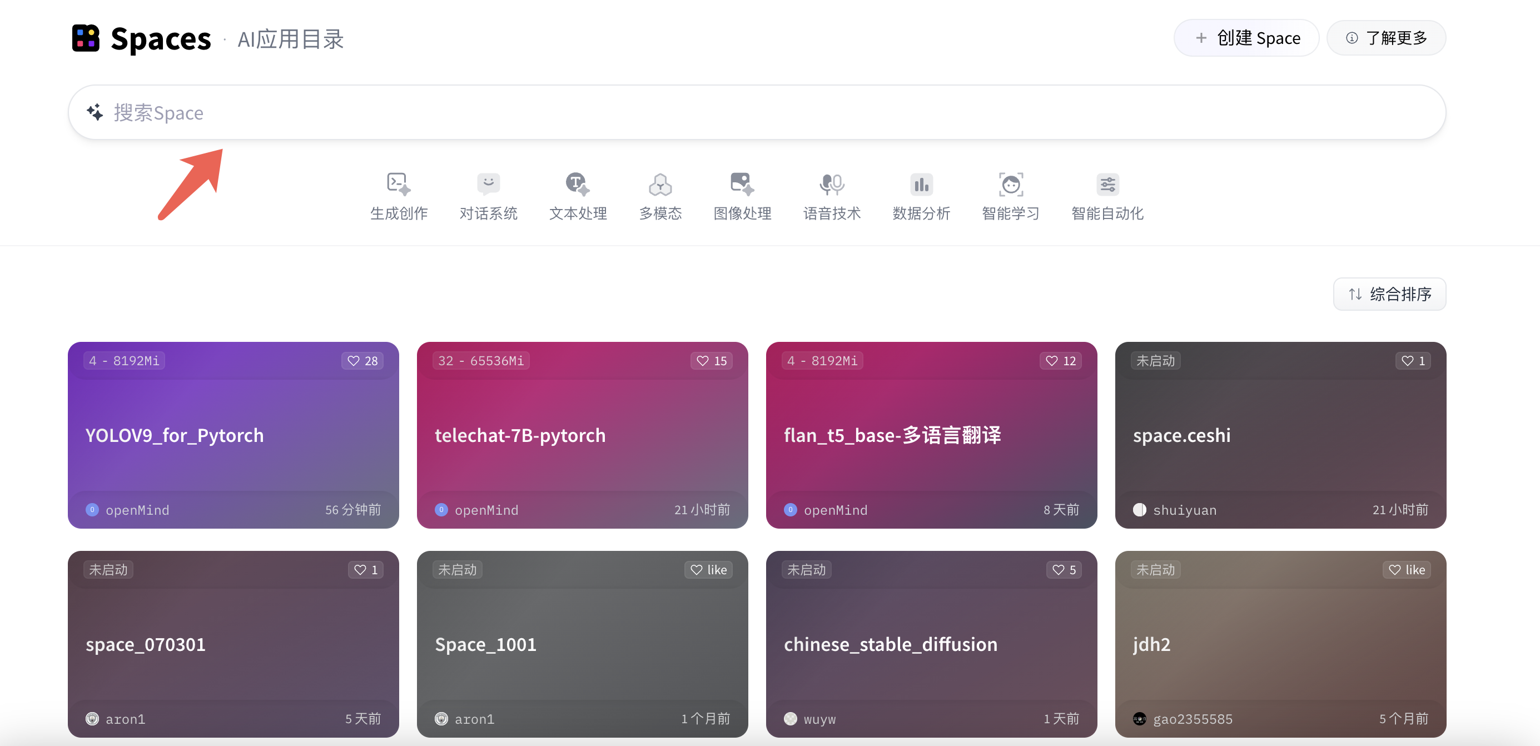Click the Spaces logo icon
Screen dimensions: 1540x746
[x=86, y=38]
